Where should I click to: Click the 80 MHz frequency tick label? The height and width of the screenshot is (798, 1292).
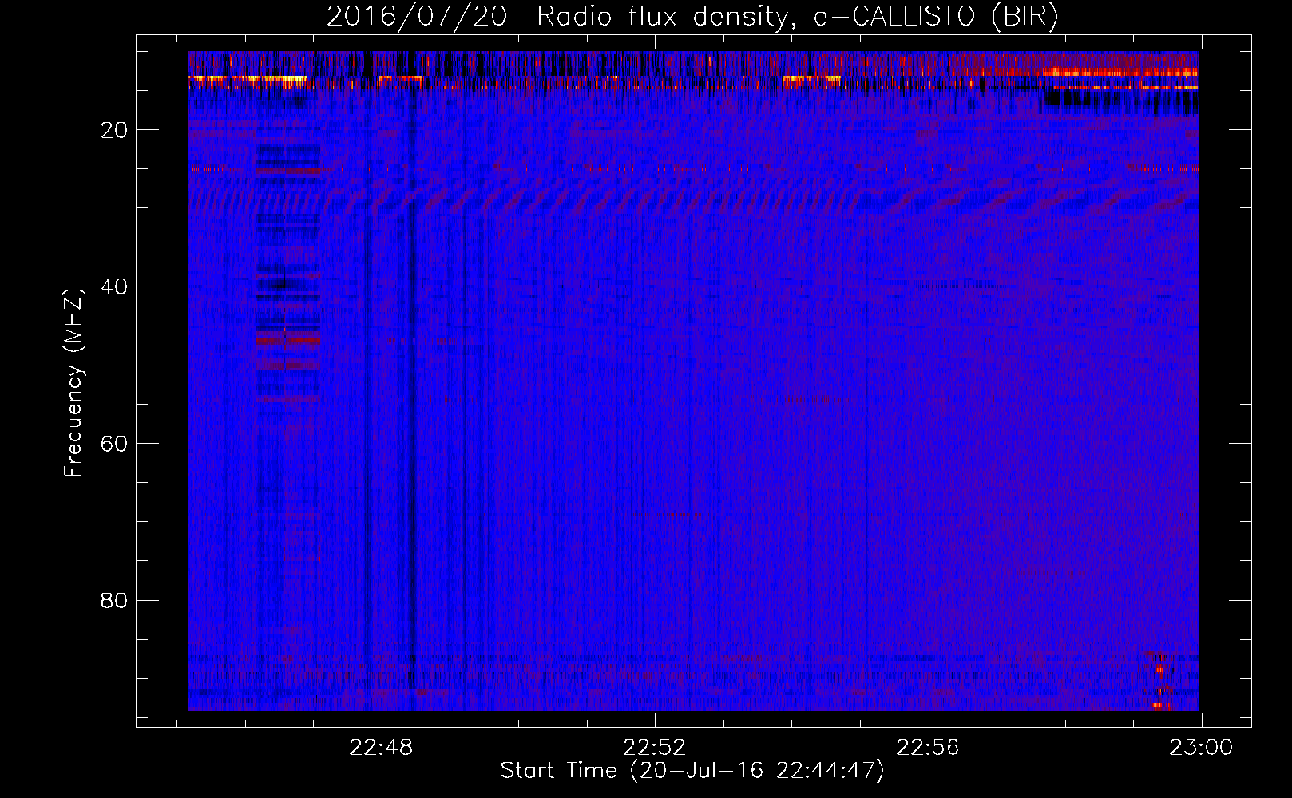click(x=115, y=600)
